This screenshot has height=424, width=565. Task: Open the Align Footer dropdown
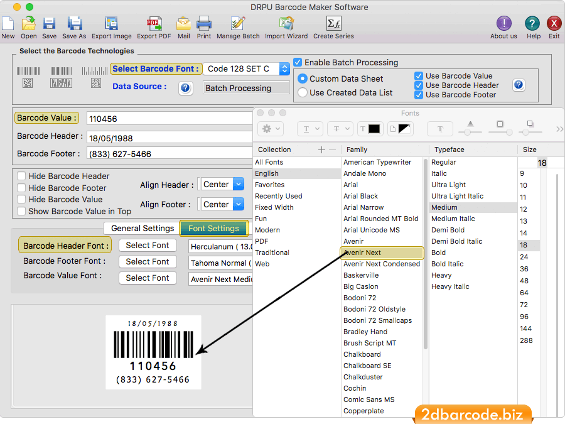(222, 204)
